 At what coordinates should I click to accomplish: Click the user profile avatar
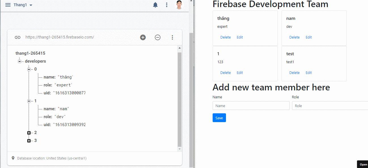[179, 5]
